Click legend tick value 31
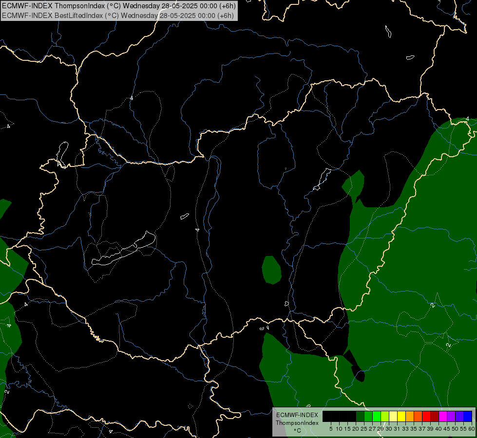The height and width of the screenshot is (438, 477). pos(397,429)
